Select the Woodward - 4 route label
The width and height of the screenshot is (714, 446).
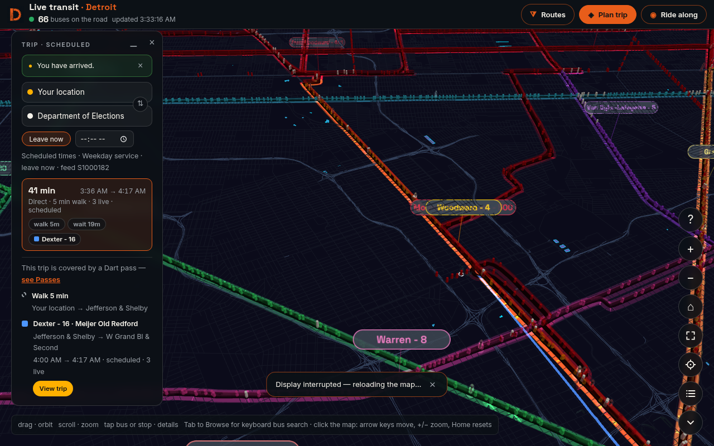coord(464,207)
